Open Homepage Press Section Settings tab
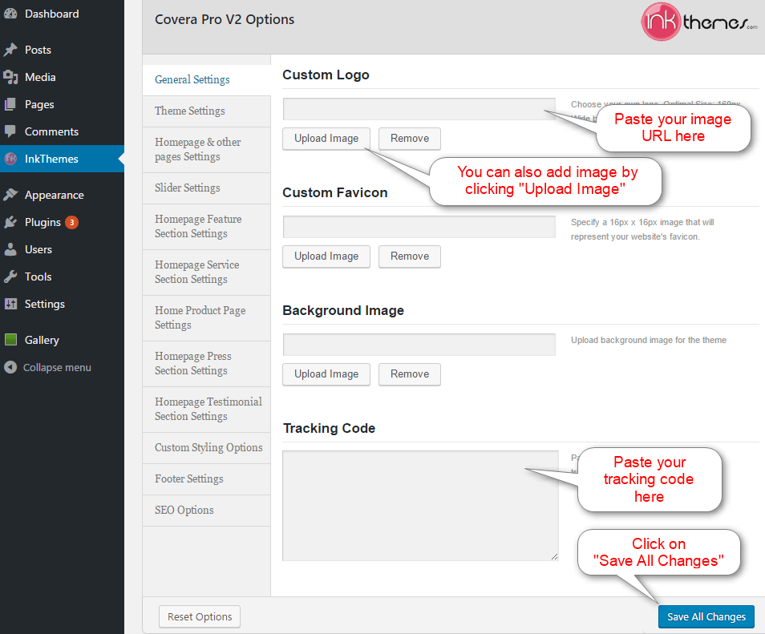Screen dimensions: 765x634 tap(206, 364)
